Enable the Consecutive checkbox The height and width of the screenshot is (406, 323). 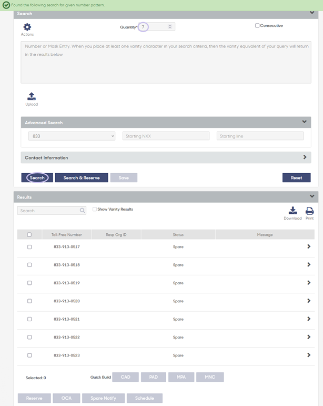coord(257,25)
